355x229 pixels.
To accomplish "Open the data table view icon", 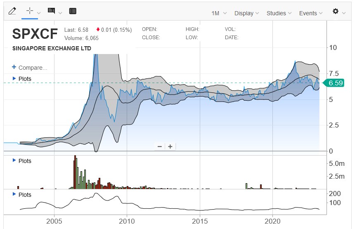I will tap(73, 11).
